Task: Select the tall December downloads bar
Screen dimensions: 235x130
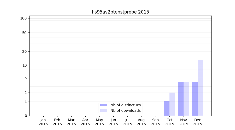Action: click(200, 88)
